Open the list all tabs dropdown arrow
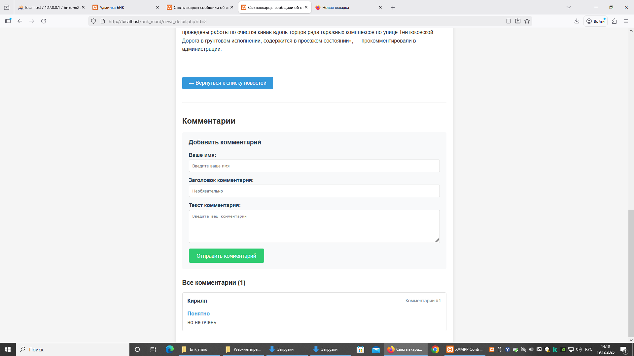Screen dimensions: 634x356 tap(568, 7)
